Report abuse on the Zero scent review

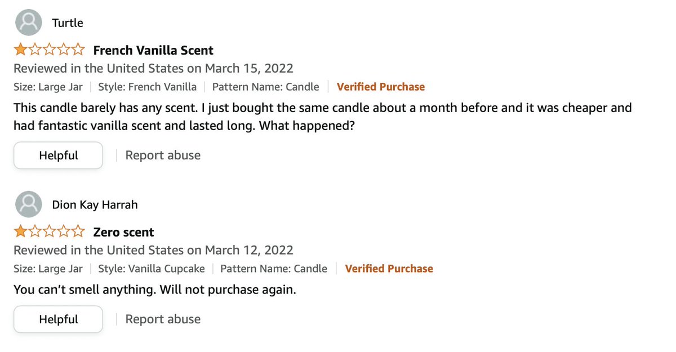coord(163,319)
